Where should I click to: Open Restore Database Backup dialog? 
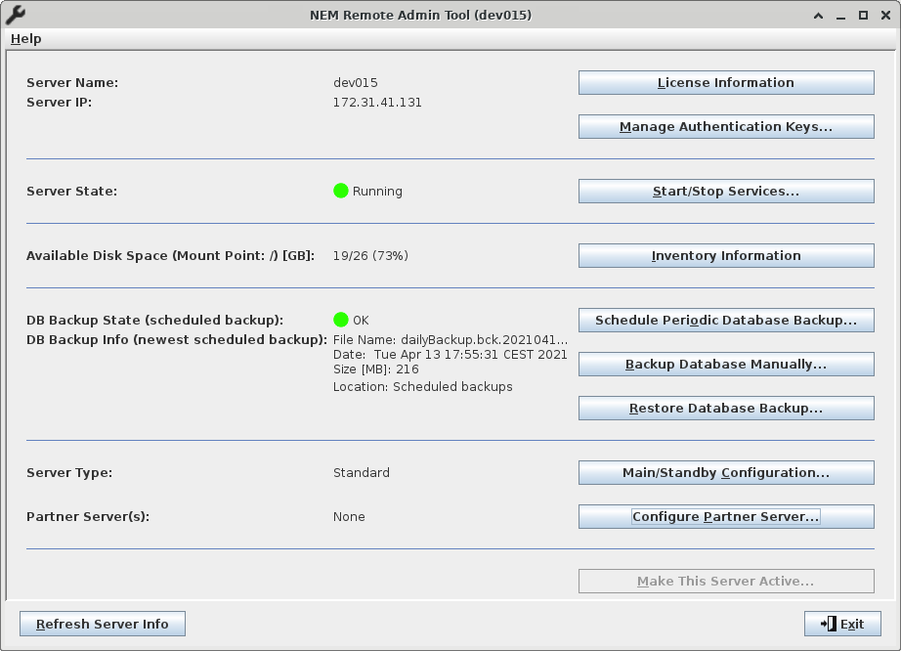[x=725, y=409]
